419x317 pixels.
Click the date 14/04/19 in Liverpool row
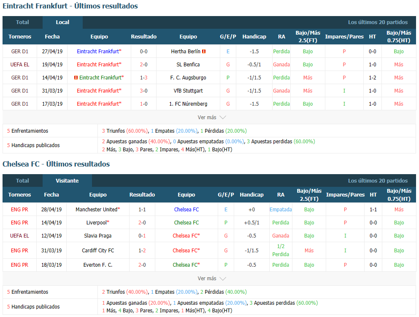click(x=51, y=223)
